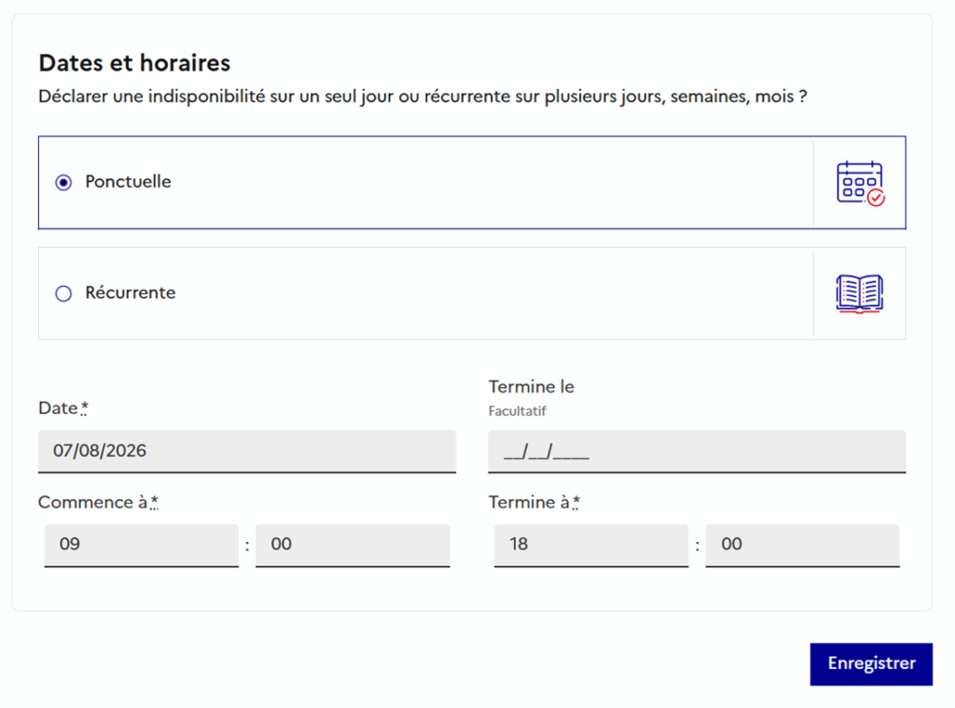The width and height of the screenshot is (955, 708).
Task: Click the open book icon for Récurrente
Action: click(x=859, y=294)
